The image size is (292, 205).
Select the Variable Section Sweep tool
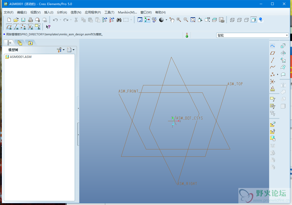pyautogui.click(x=283, y=60)
